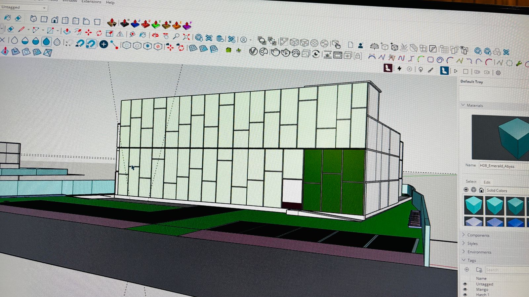This screenshot has width=529, height=297.
Task: Open render toolbar gear settings
Action: [498, 73]
